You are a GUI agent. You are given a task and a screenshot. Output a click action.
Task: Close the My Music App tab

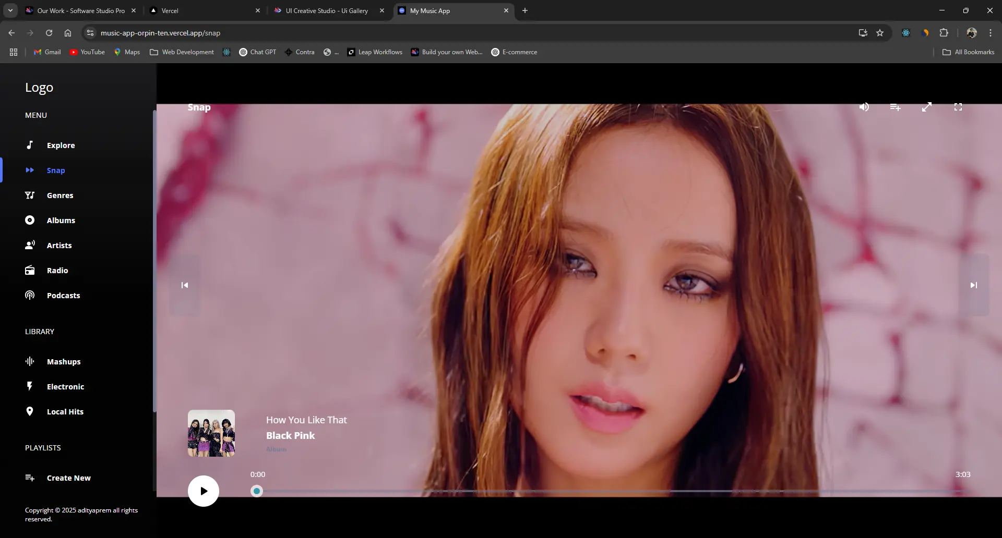pos(506,10)
